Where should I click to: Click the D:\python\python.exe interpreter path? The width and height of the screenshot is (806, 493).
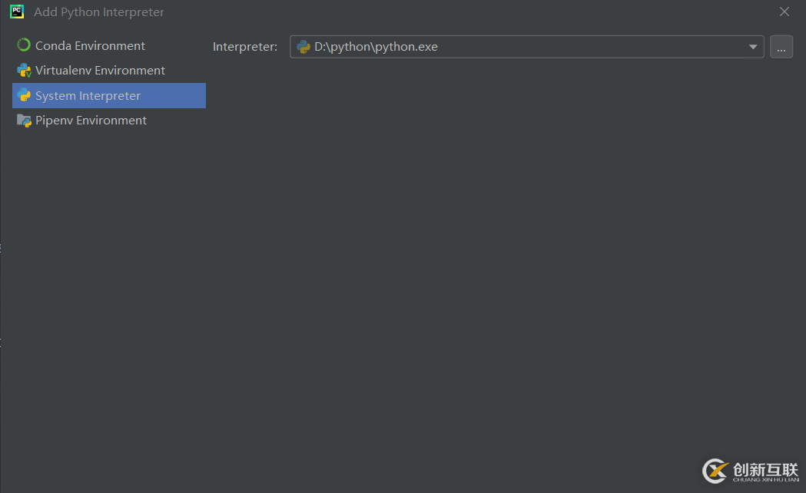click(x=376, y=47)
